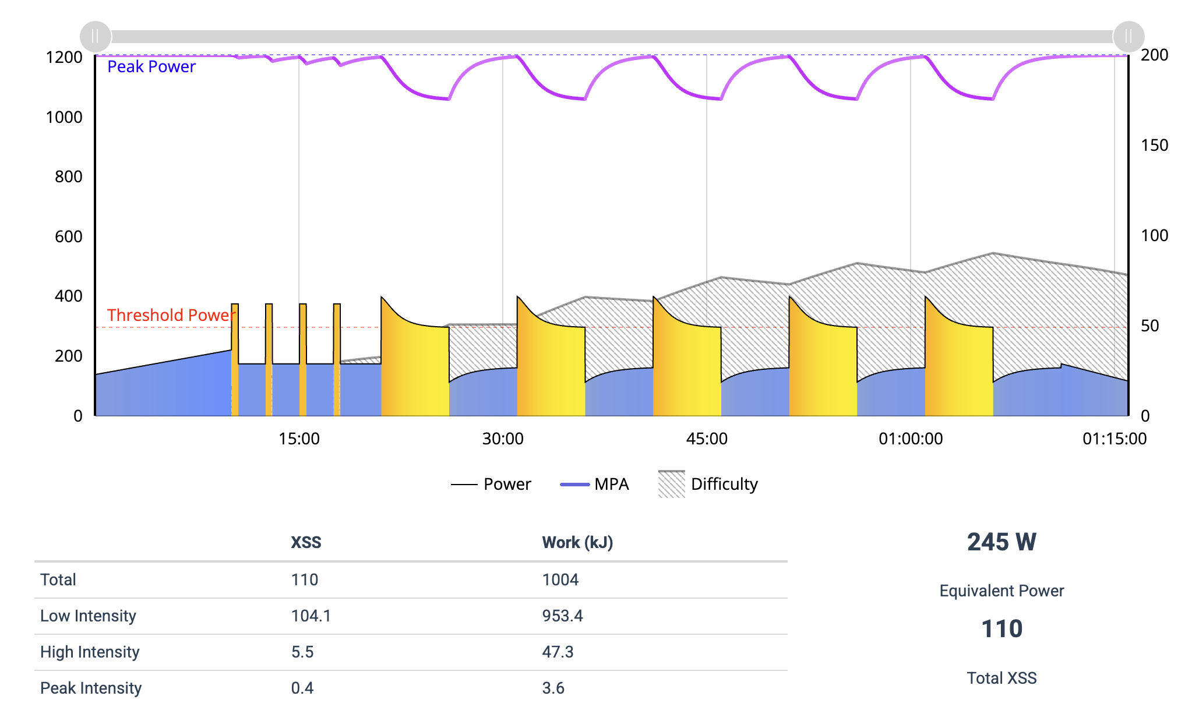Click the Difficulty hatched legend icon
This screenshot has height=728, width=1192.
(x=671, y=484)
